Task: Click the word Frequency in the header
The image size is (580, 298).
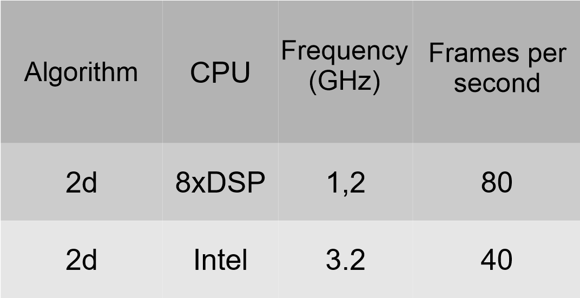Action: tap(344, 52)
